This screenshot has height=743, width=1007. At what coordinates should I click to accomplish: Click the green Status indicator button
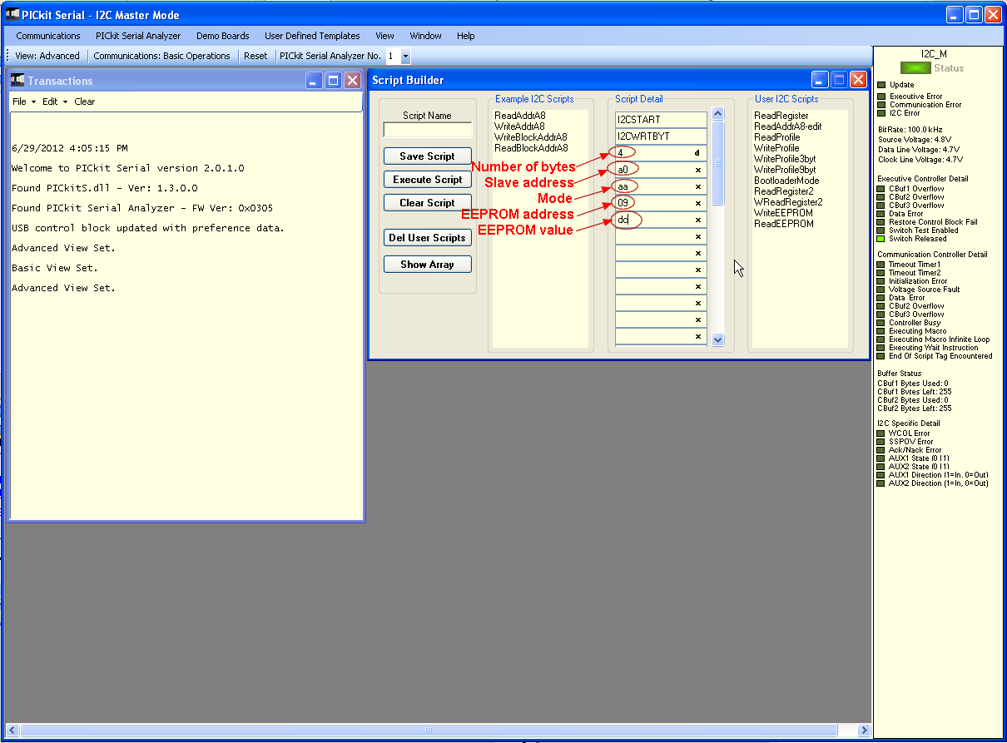point(915,67)
